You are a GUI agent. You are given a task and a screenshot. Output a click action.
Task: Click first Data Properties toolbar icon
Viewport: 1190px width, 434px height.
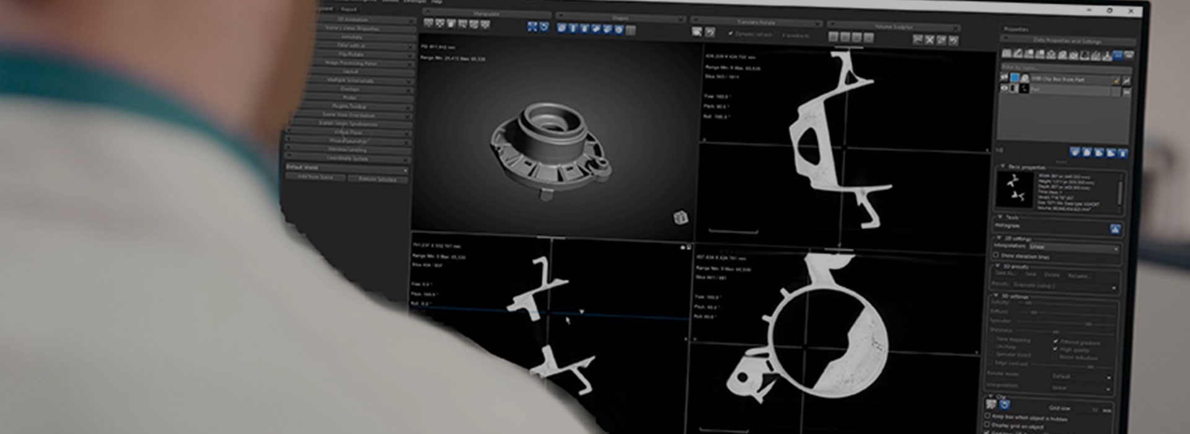pyautogui.click(x=1007, y=54)
